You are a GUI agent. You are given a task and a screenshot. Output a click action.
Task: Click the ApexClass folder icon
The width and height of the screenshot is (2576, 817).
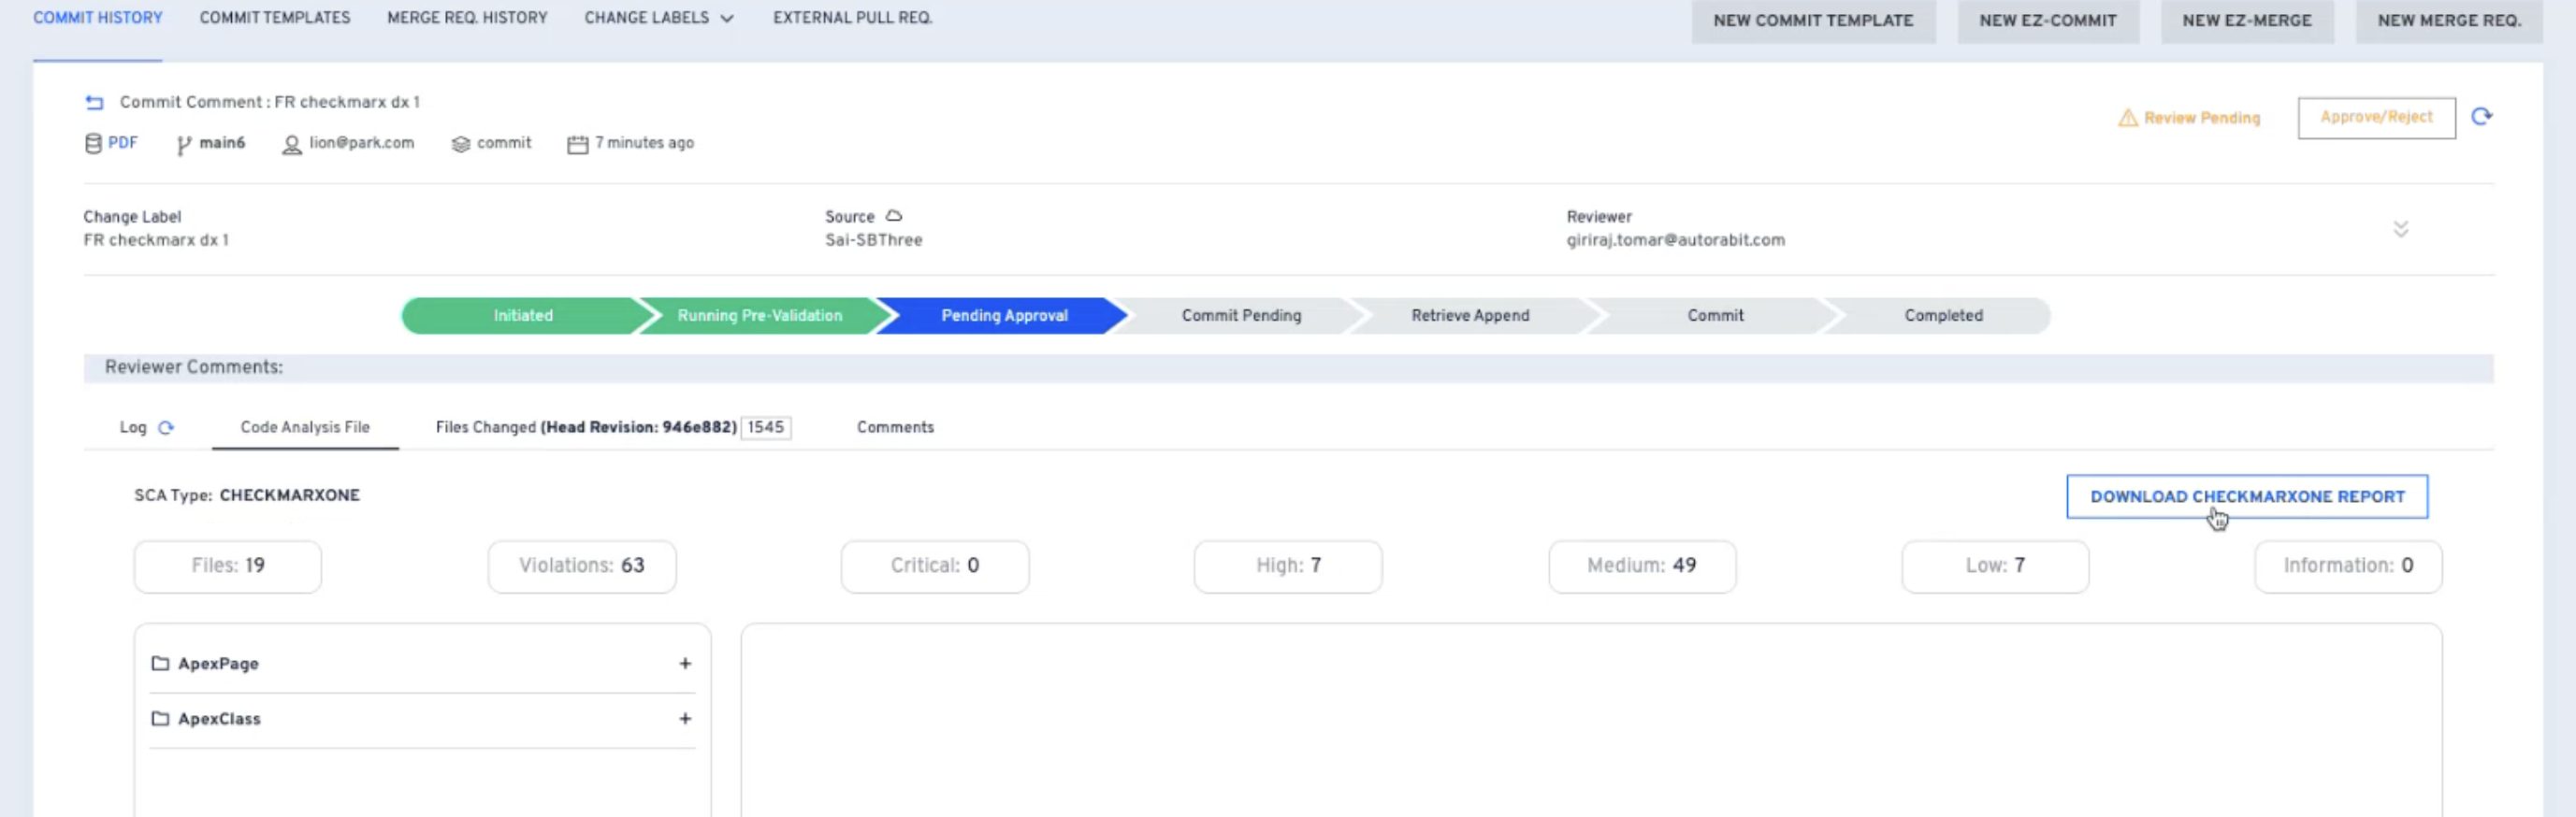click(x=160, y=718)
